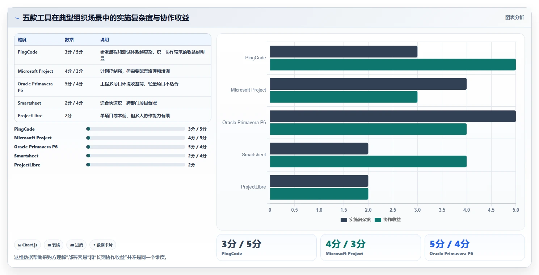
Task: Click Smartsheet green benefit bar
Action: tap(368, 161)
